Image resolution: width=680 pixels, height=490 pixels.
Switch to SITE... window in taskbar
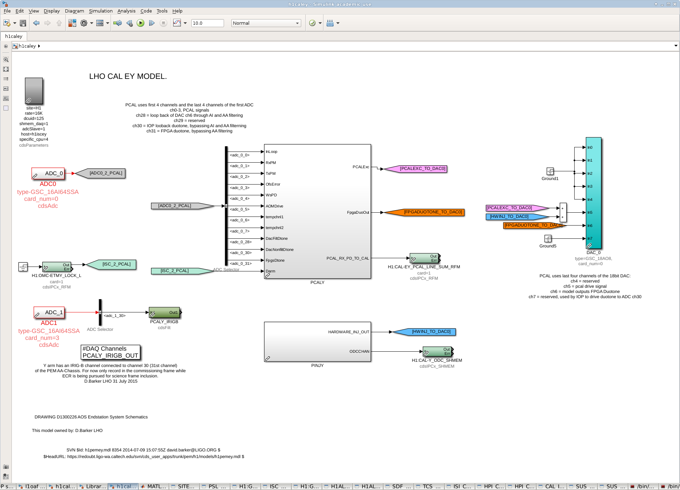coord(185,486)
